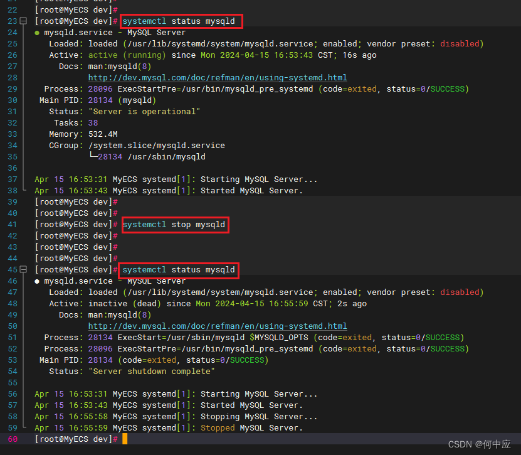The height and width of the screenshot is (455, 521).
Task: Click 'Stopping MySQL Server...' log entry
Action: tap(259, 417)
